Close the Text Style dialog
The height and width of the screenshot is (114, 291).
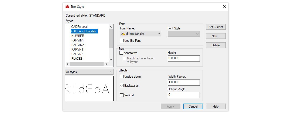[x=224, y=7]
